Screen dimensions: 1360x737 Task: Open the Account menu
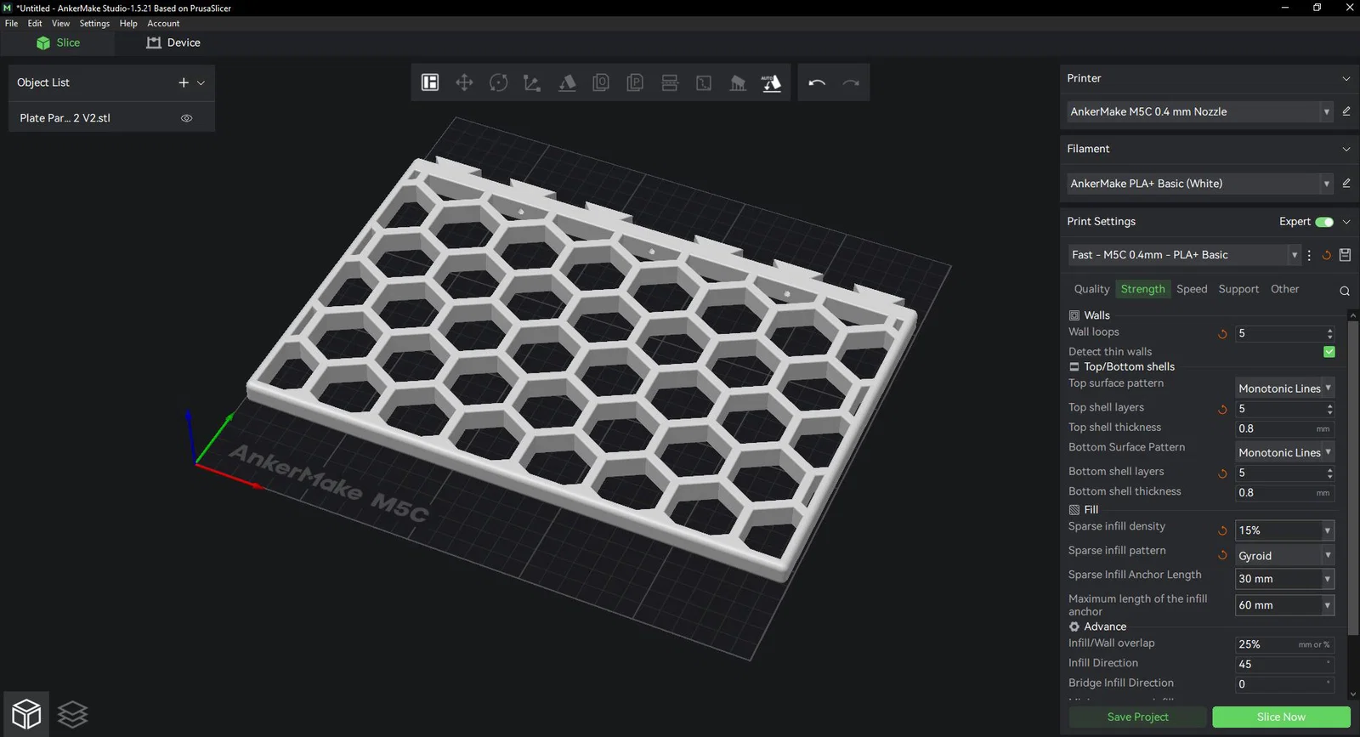[163, 24]
